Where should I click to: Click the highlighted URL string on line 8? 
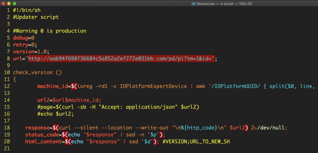click(121, 59)
